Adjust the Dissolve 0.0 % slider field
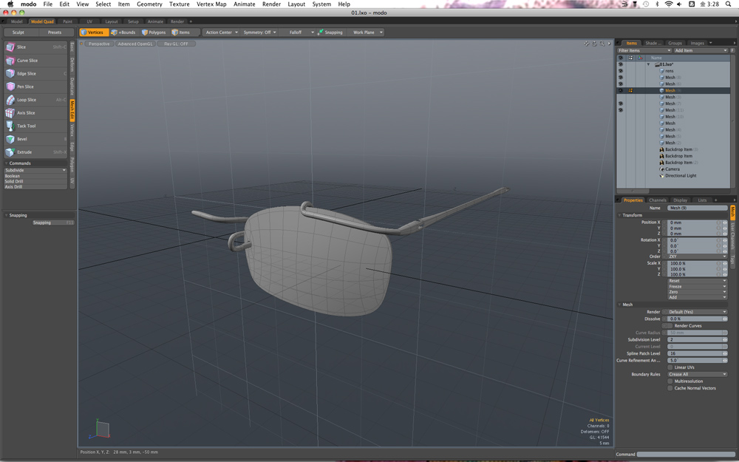 [x=697, y=319]
